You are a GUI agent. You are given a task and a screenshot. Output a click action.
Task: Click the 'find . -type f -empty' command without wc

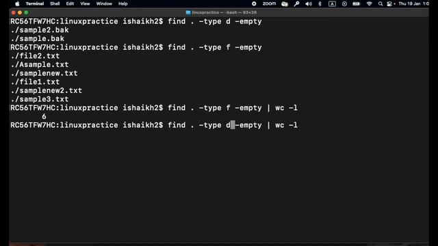point(214,47)
